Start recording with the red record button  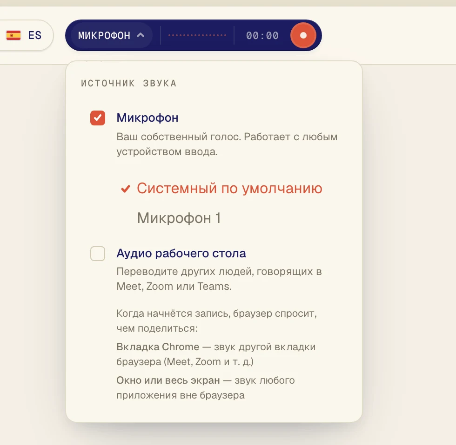303,35
